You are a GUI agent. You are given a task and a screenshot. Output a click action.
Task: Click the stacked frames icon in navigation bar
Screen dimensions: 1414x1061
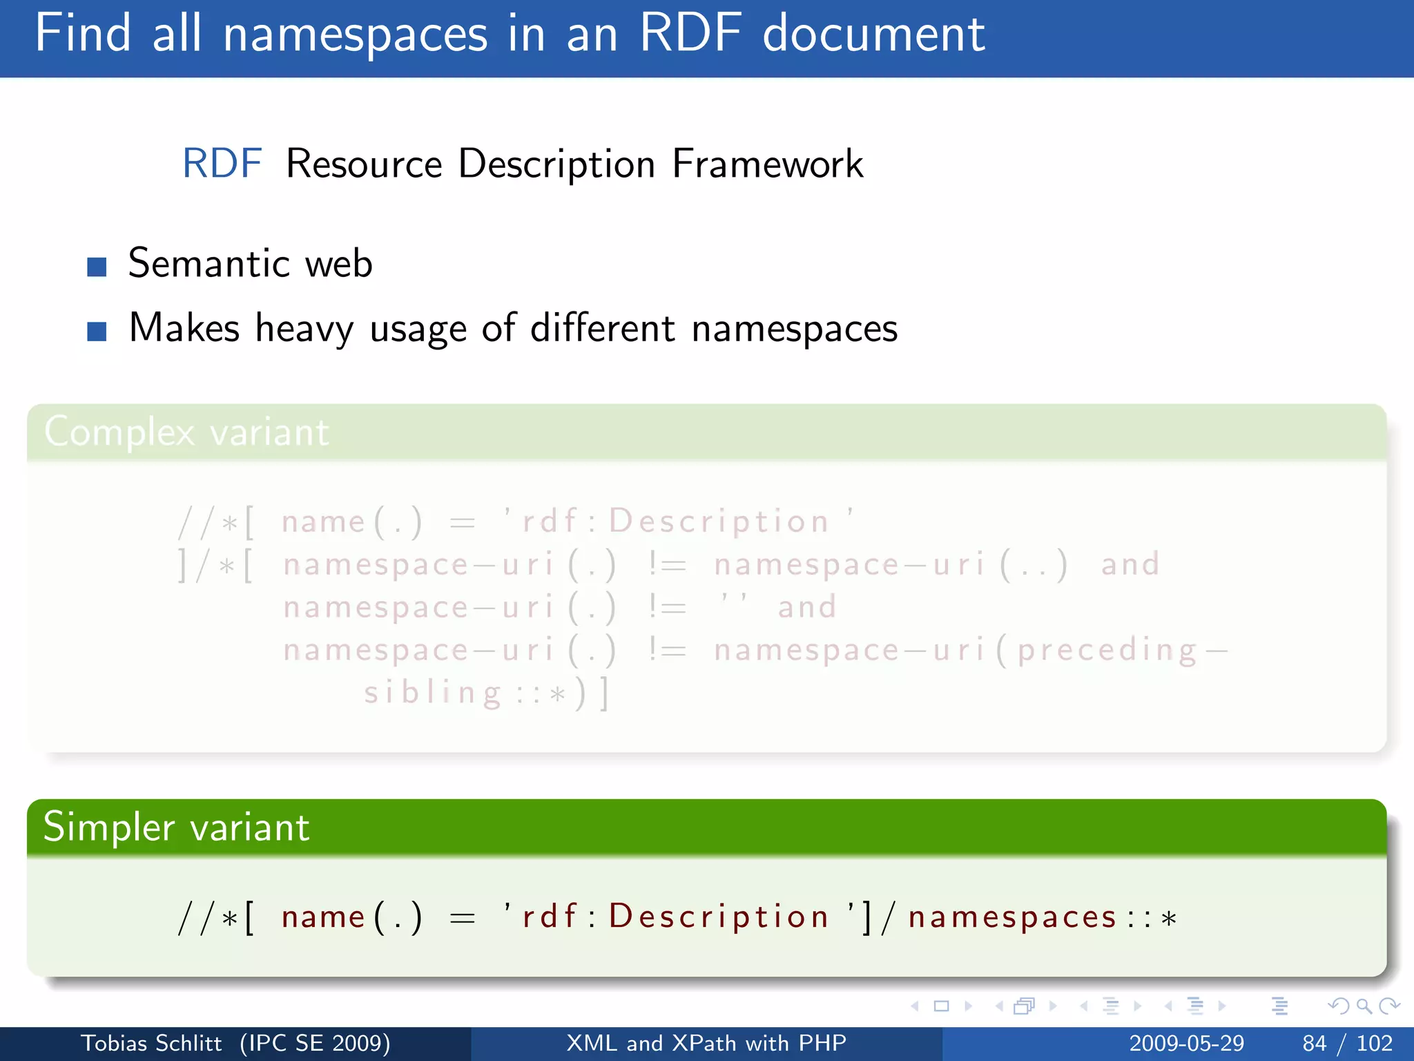tap(1024, 1006)
